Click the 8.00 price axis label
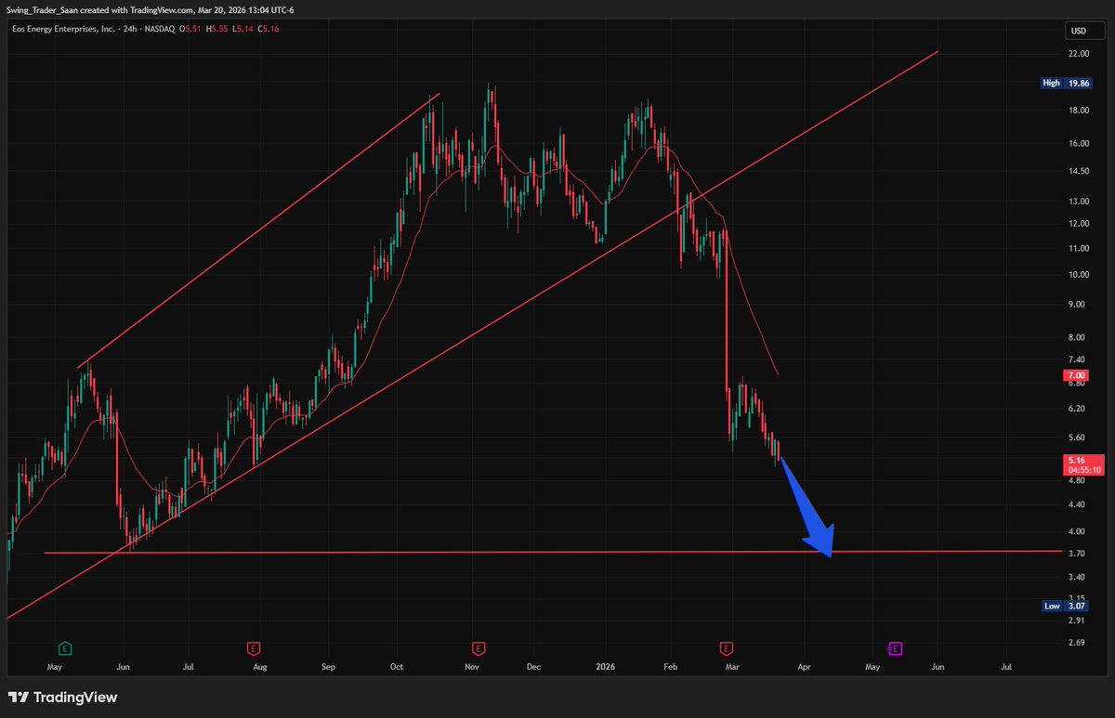 [1079, 338]
